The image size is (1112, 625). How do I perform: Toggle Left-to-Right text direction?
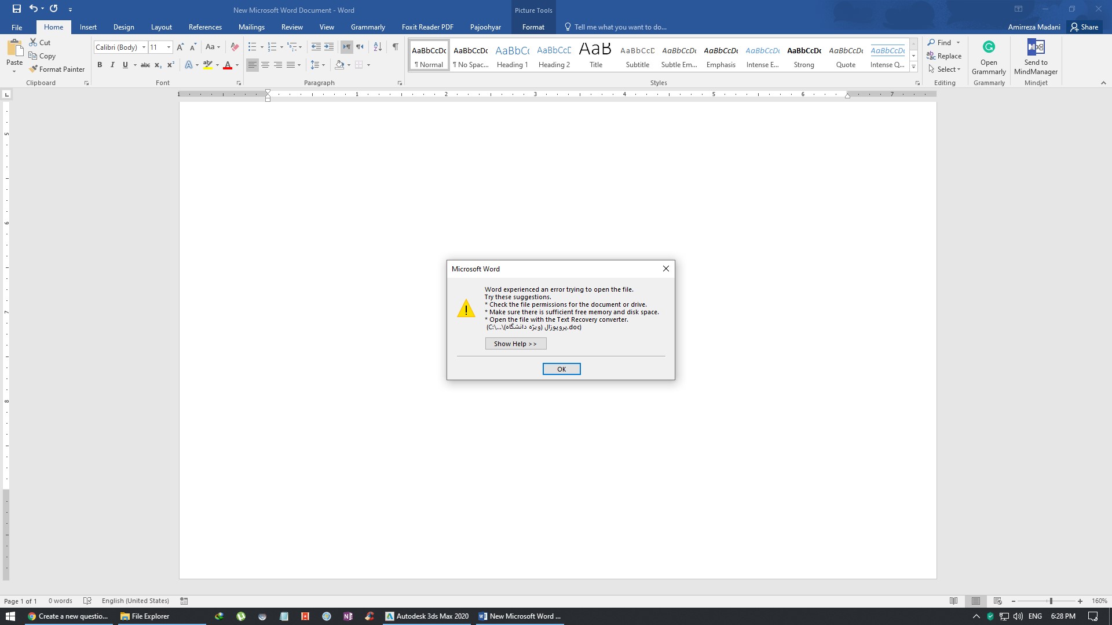pyautogui.click(x=346, y=47)
